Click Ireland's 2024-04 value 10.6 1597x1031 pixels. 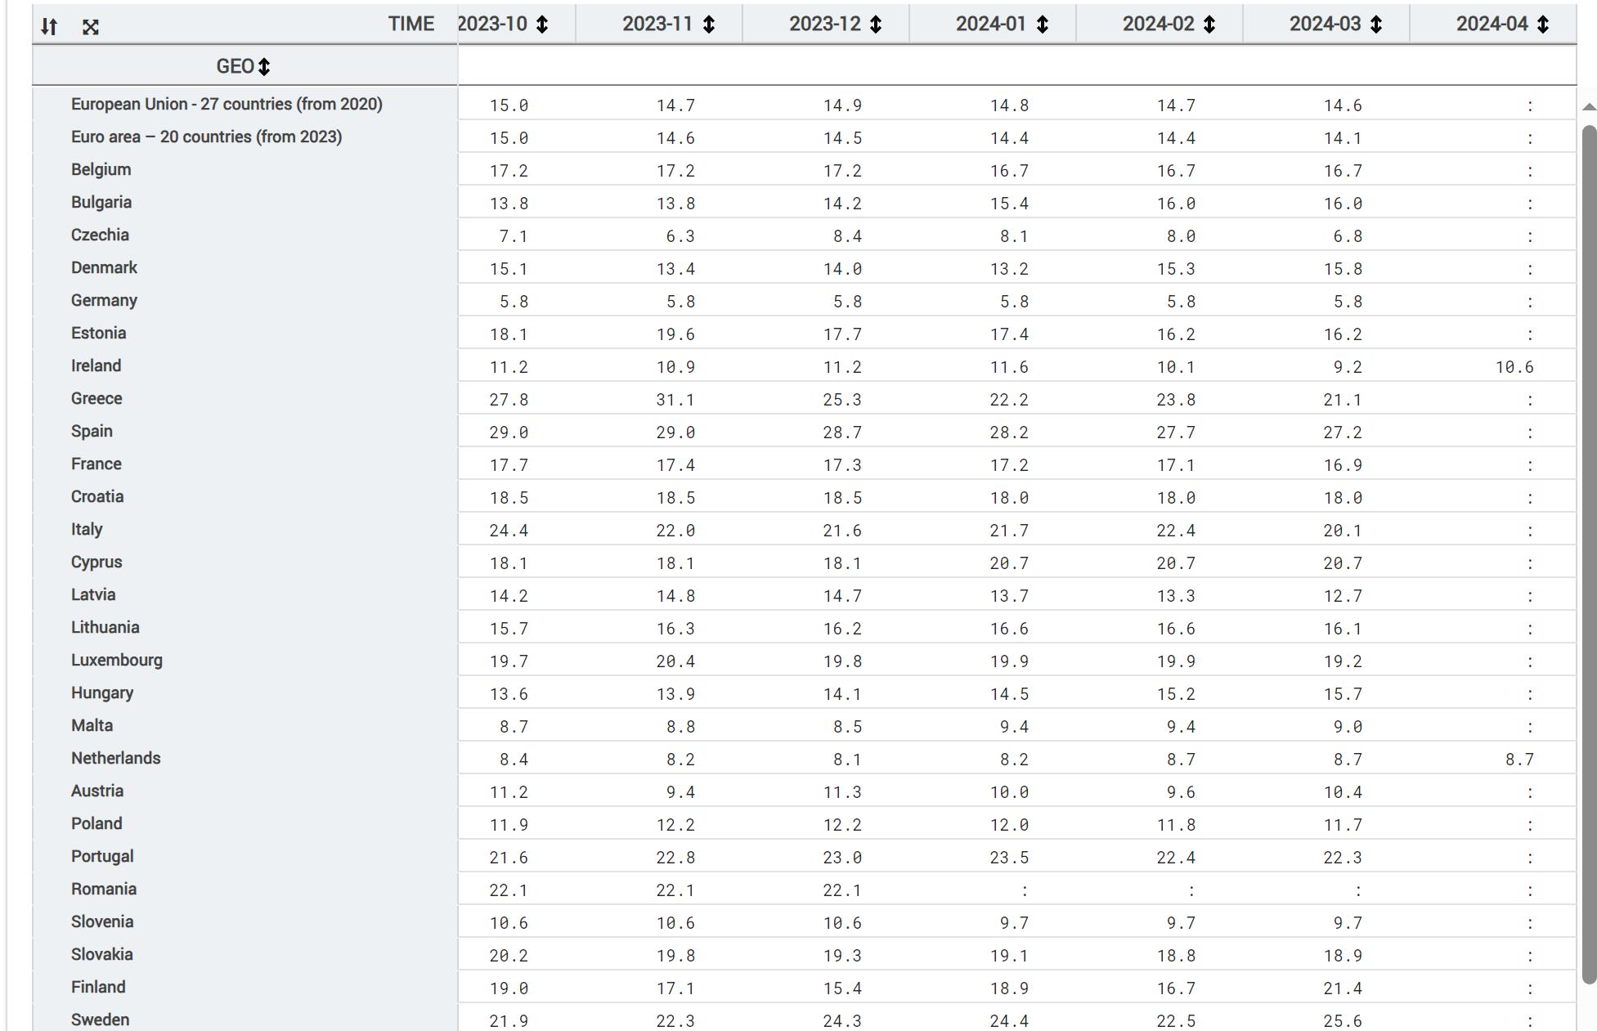(1514, 367)
